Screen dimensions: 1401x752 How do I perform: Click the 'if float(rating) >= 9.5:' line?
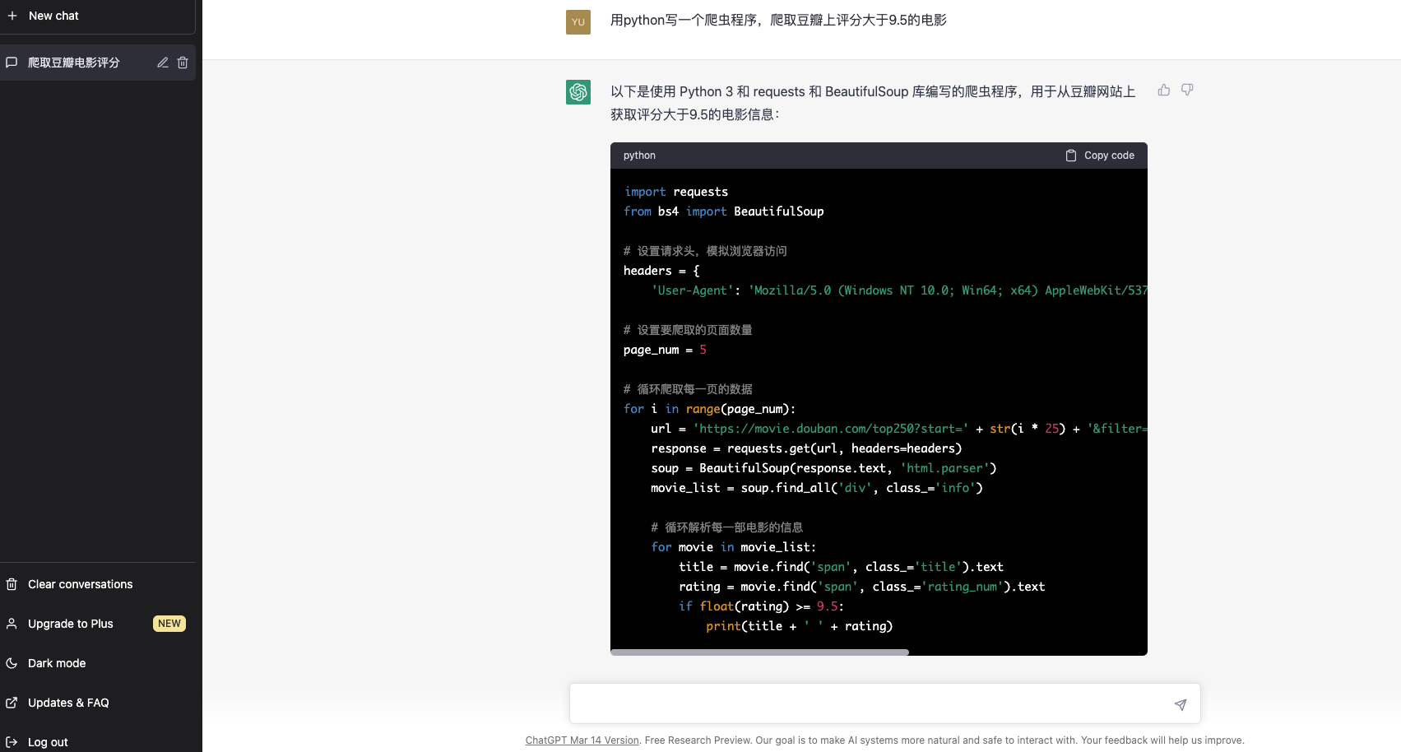761,606
